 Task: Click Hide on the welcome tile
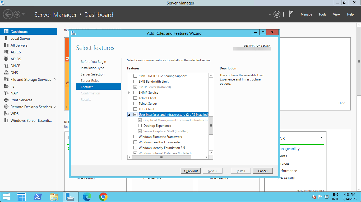pos(342,103)
